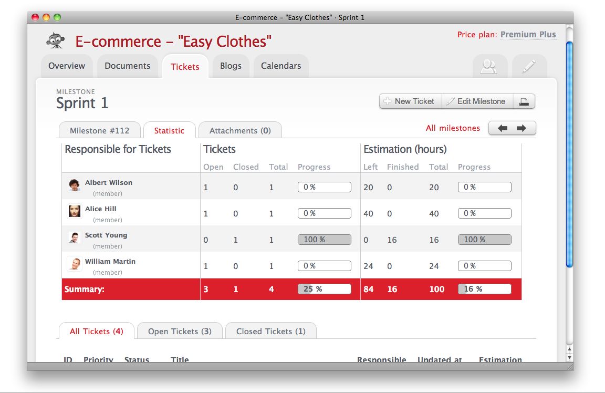Click Scott Young's 100% tickets progress bar

pyautogui.click(x=325, y=240)
